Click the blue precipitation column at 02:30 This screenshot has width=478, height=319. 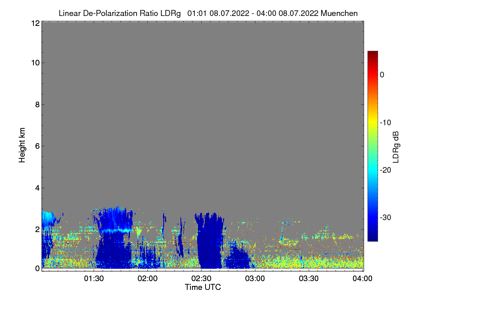pyautogui.click(x=210, y=241)
